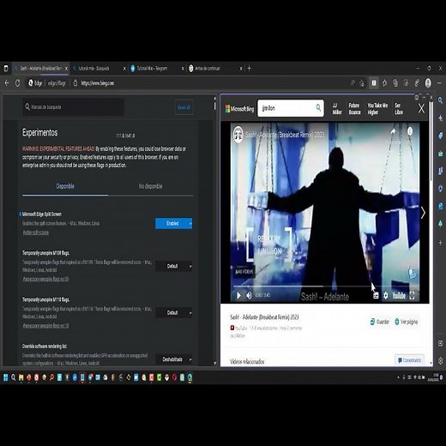Go to the next video with the right chevron
The width and height of the screenshot is (446, 446).
click(423, 213)
